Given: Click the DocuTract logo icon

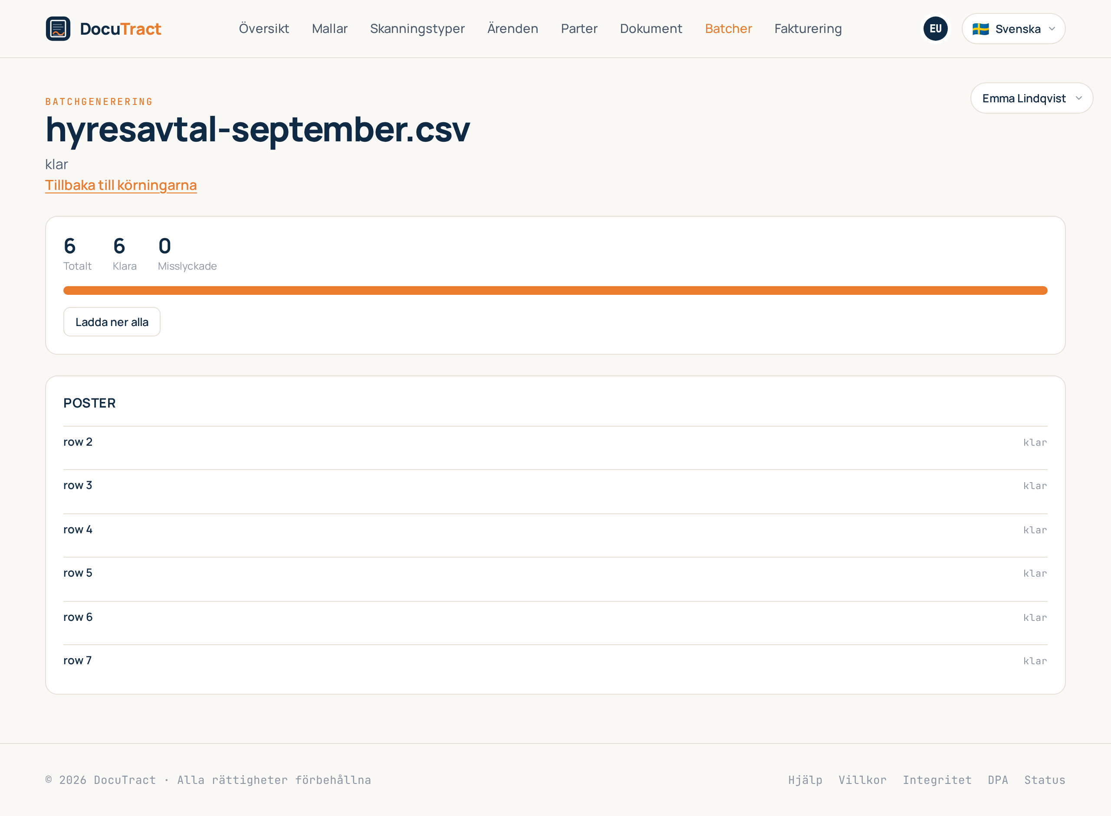Looking at the screenshot, I should pos(58,29).
